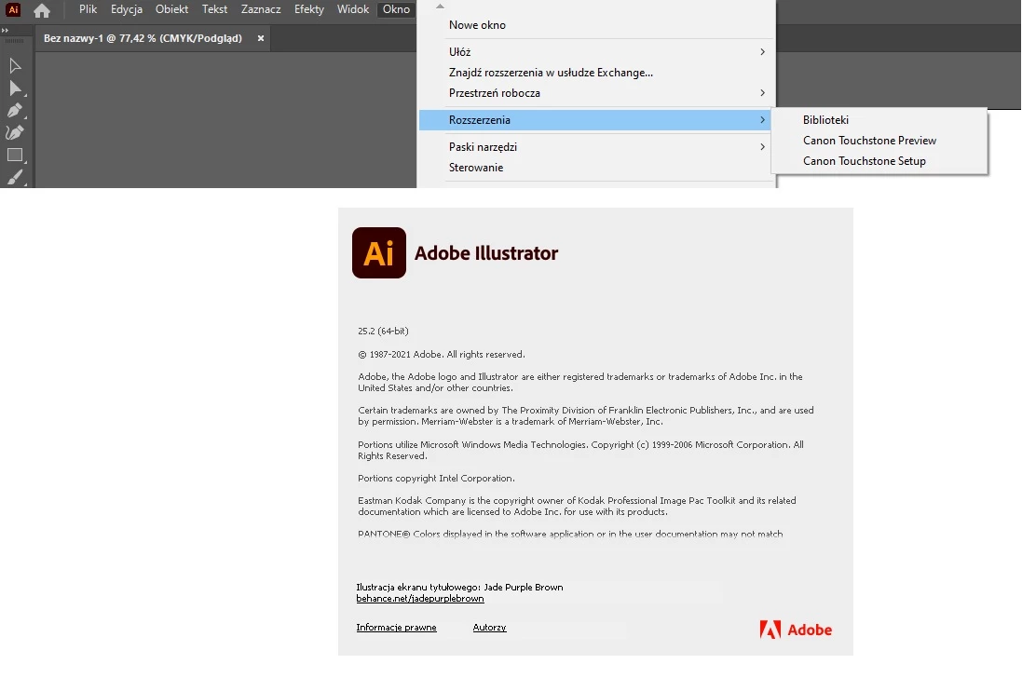Open the Tekst menu

click(214, 9)
